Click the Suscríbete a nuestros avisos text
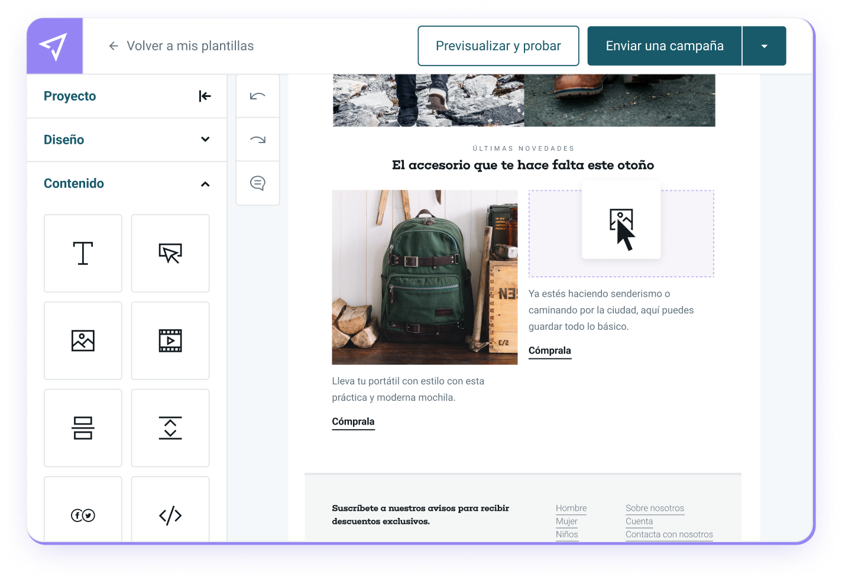 click(420, 515)
